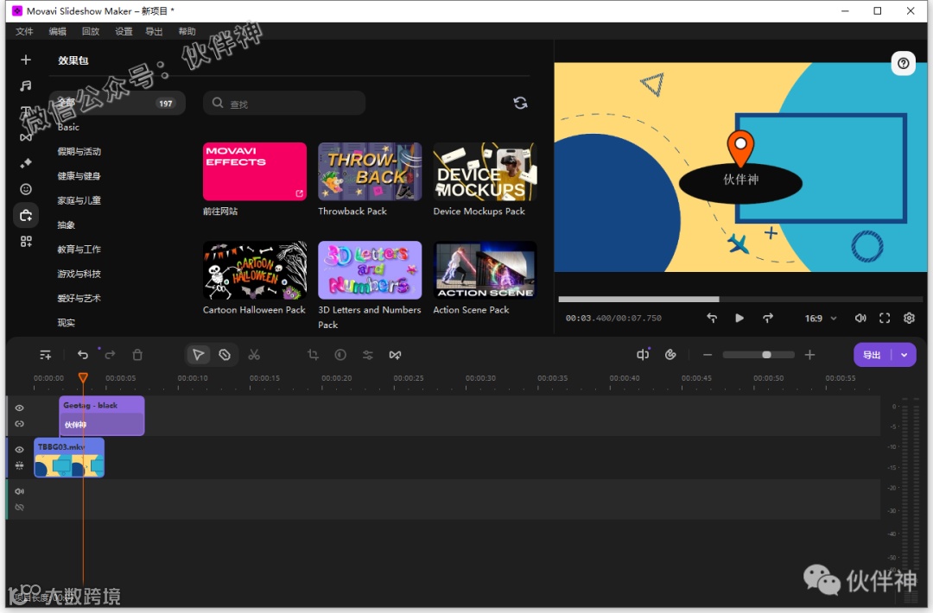Open the color adjustment circle icon
This screenshot has width=933, height=613.
point(340,355)
